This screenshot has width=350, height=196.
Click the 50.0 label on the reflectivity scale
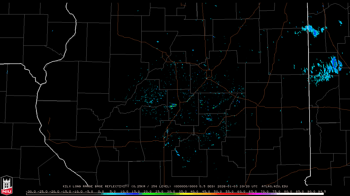tap(218, 191)
